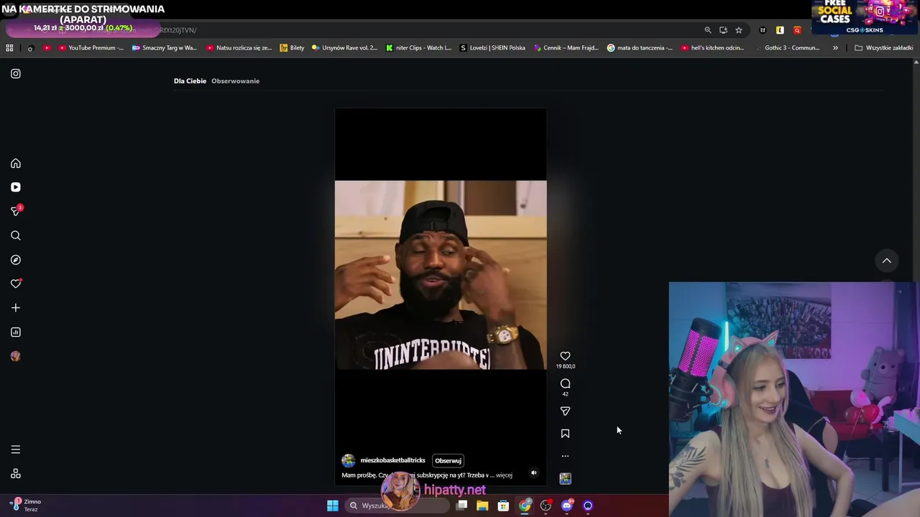Save the reel with bookmark icon
Viewport: 920px width, 517px height.
(565, 434)
